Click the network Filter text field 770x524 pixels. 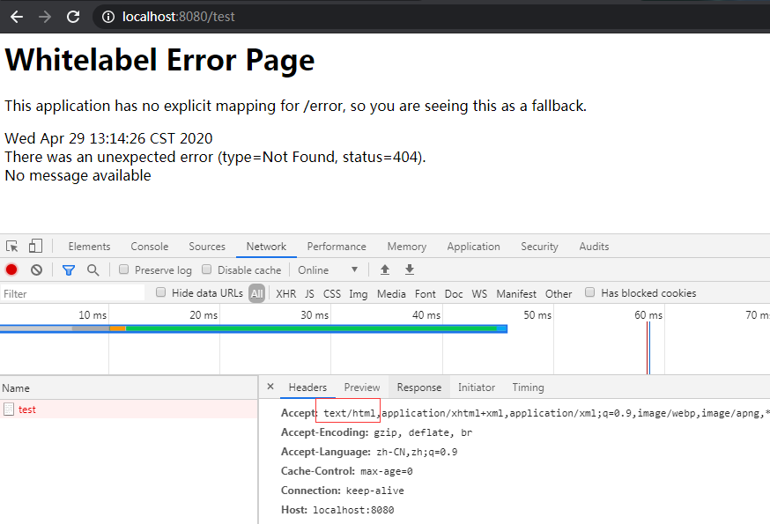click(x=72, y=293)
